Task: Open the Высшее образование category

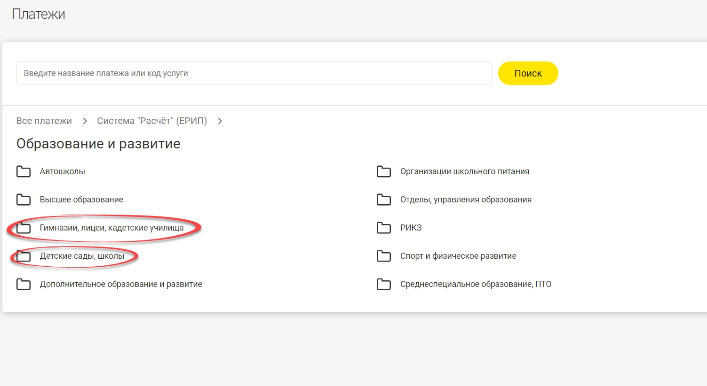Action: click(81, 200)
